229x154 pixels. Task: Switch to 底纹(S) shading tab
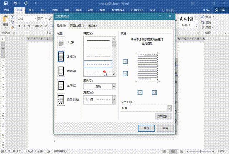coord(92,26)
